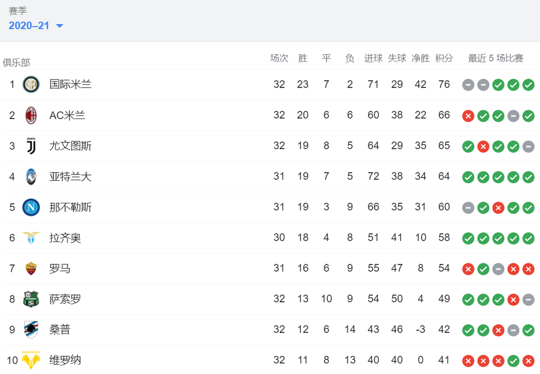Click Napoli's red loss result icon
This screenshot has width=540, height=374.
(x=498, y=208)
